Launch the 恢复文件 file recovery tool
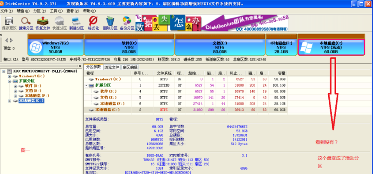 43,22
